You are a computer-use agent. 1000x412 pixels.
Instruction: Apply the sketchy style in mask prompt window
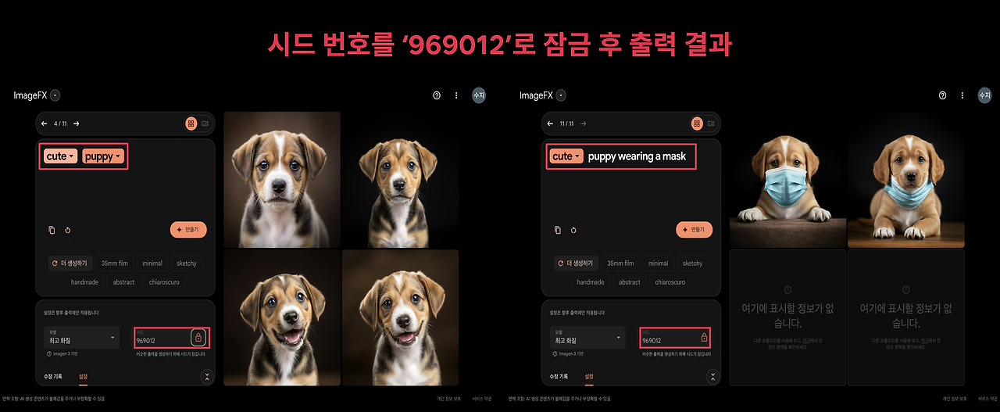click(x=692, y=263)
